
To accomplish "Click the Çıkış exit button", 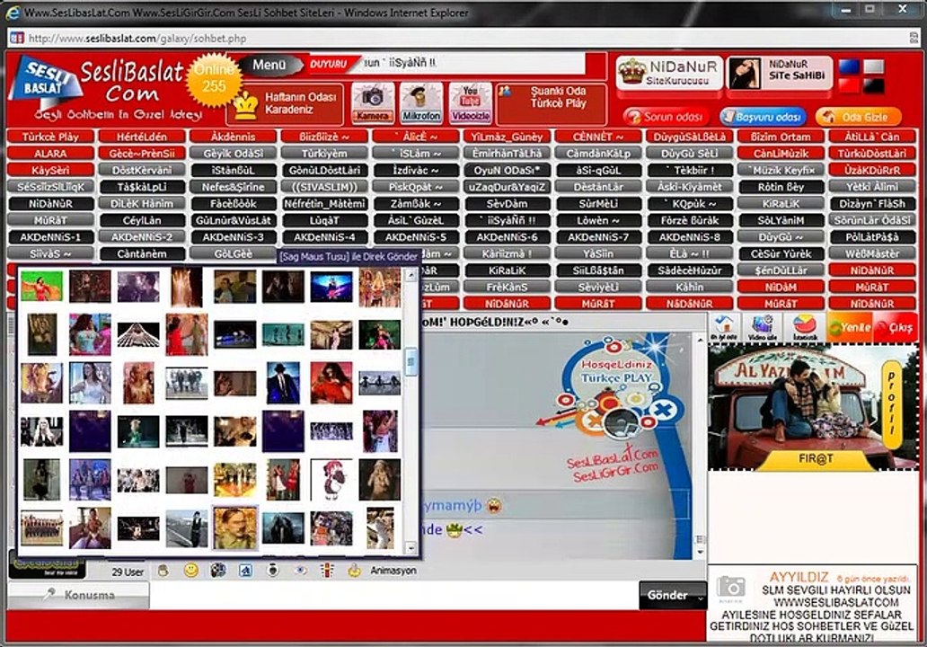I will click(x=894, y=327).
